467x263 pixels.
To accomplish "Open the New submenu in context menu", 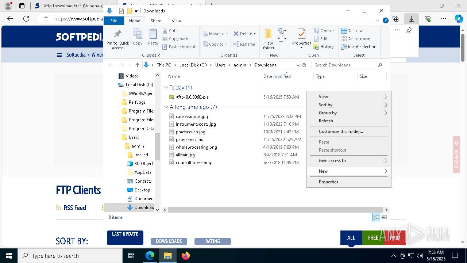I will coord(348,171).
